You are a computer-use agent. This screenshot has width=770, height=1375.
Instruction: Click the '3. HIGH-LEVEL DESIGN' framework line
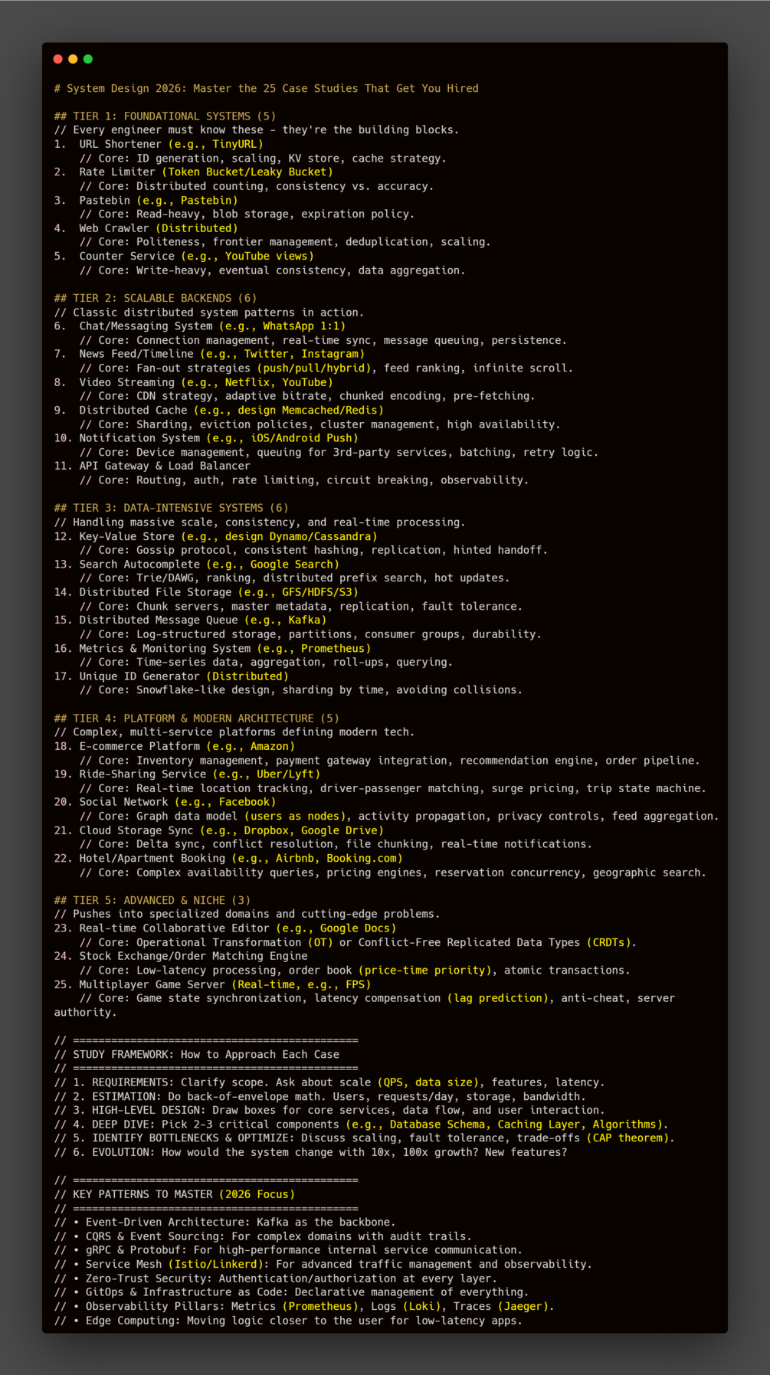click(329, 1111)
